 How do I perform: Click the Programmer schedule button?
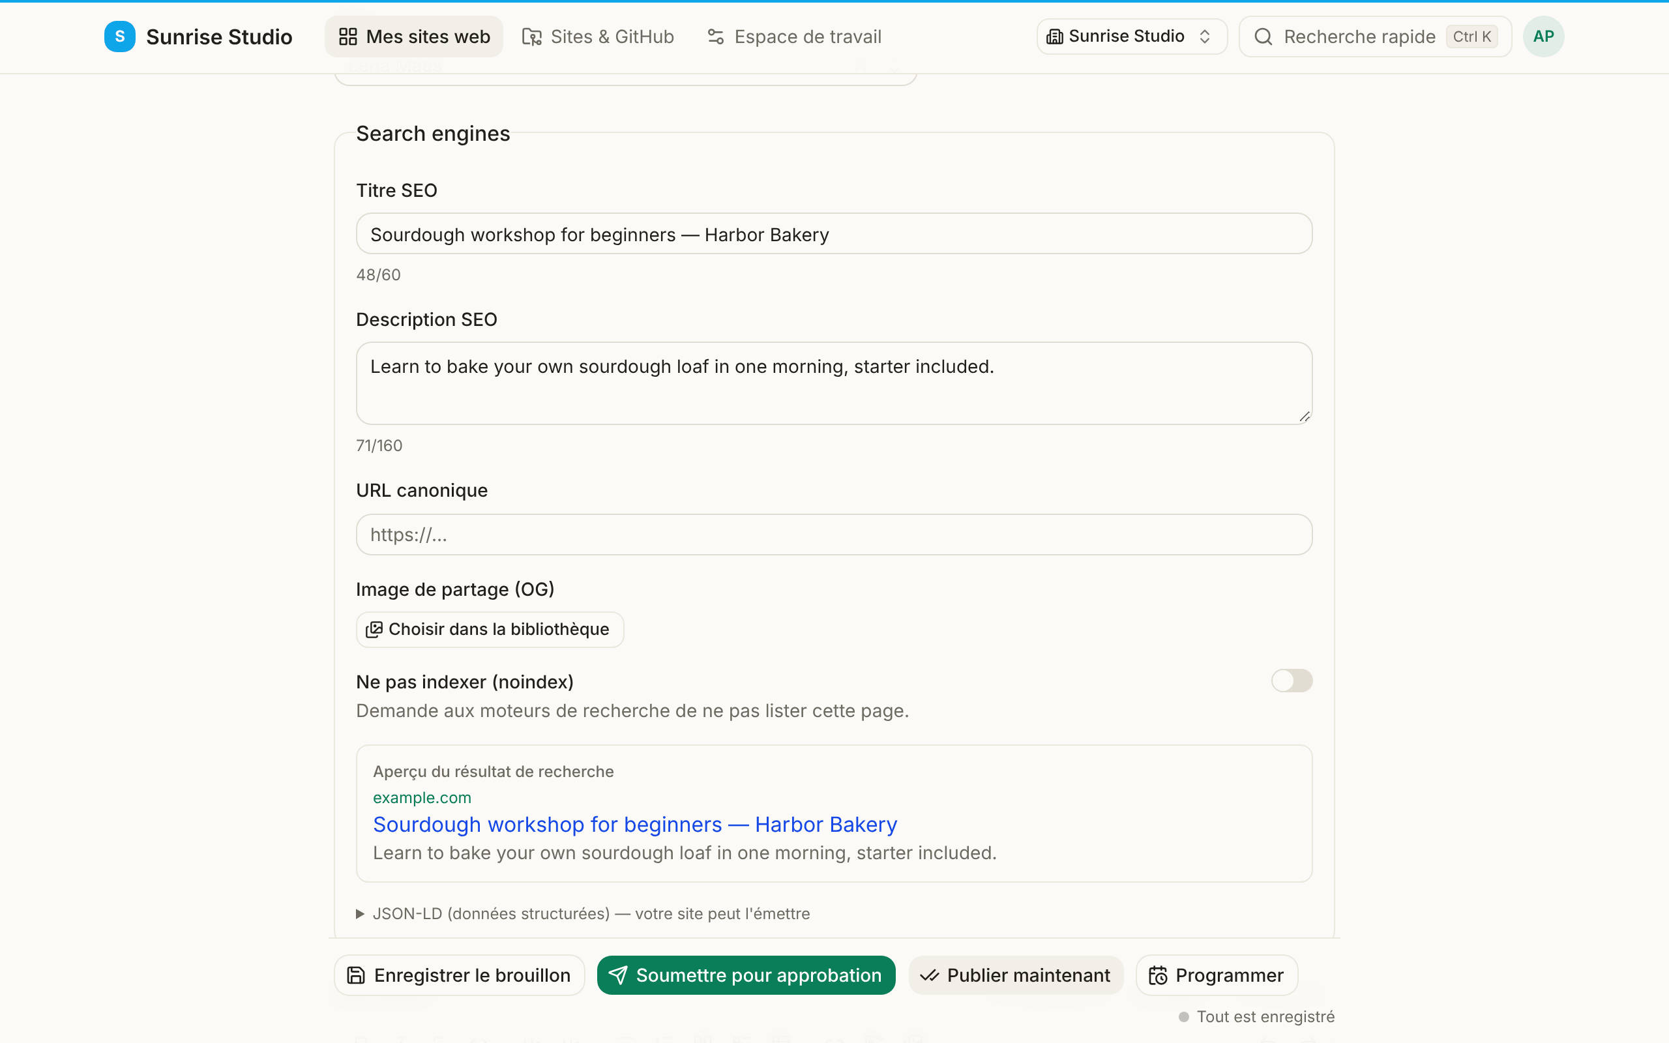click(1217, 975)
